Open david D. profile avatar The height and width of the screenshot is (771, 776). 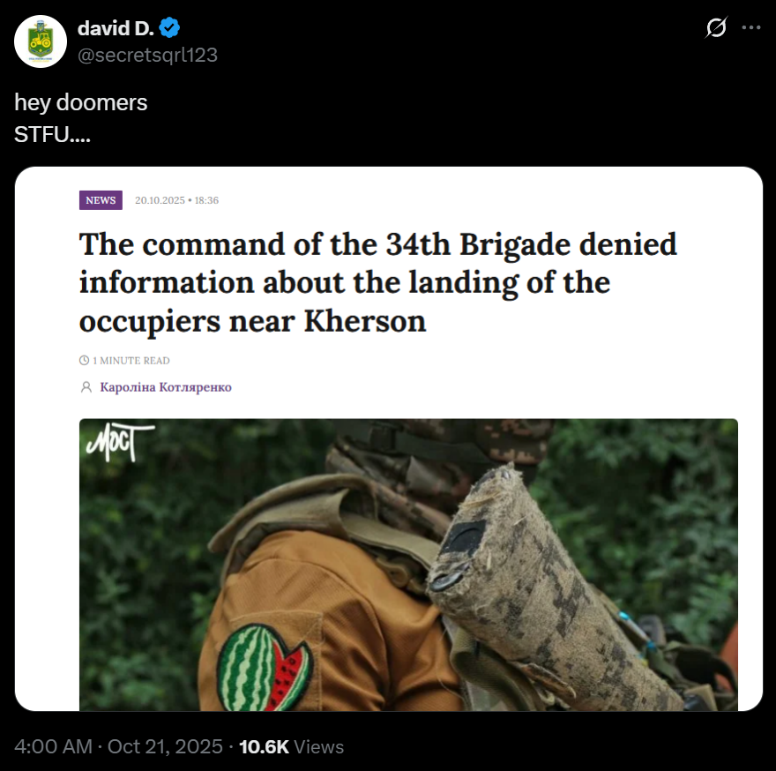click(x=41, y=41)
